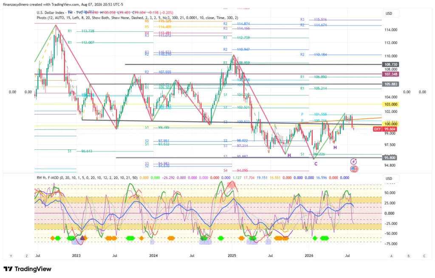Image resolution: width=435 pixels, height=278 pixels.
Task: Select the red DXY symbol tag
Action: pyautogui.click(x=377, y=129)
